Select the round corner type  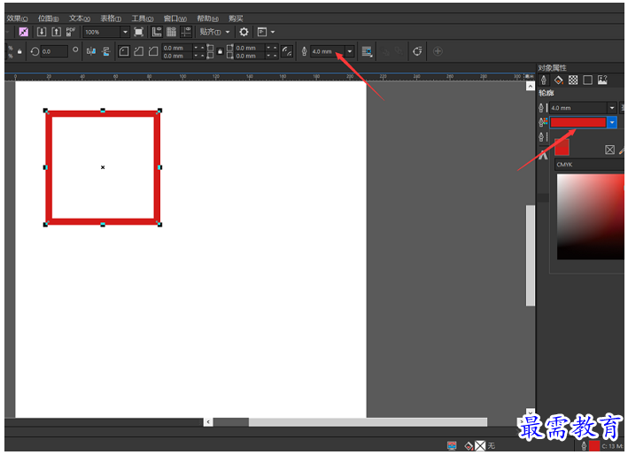[124, 51]
